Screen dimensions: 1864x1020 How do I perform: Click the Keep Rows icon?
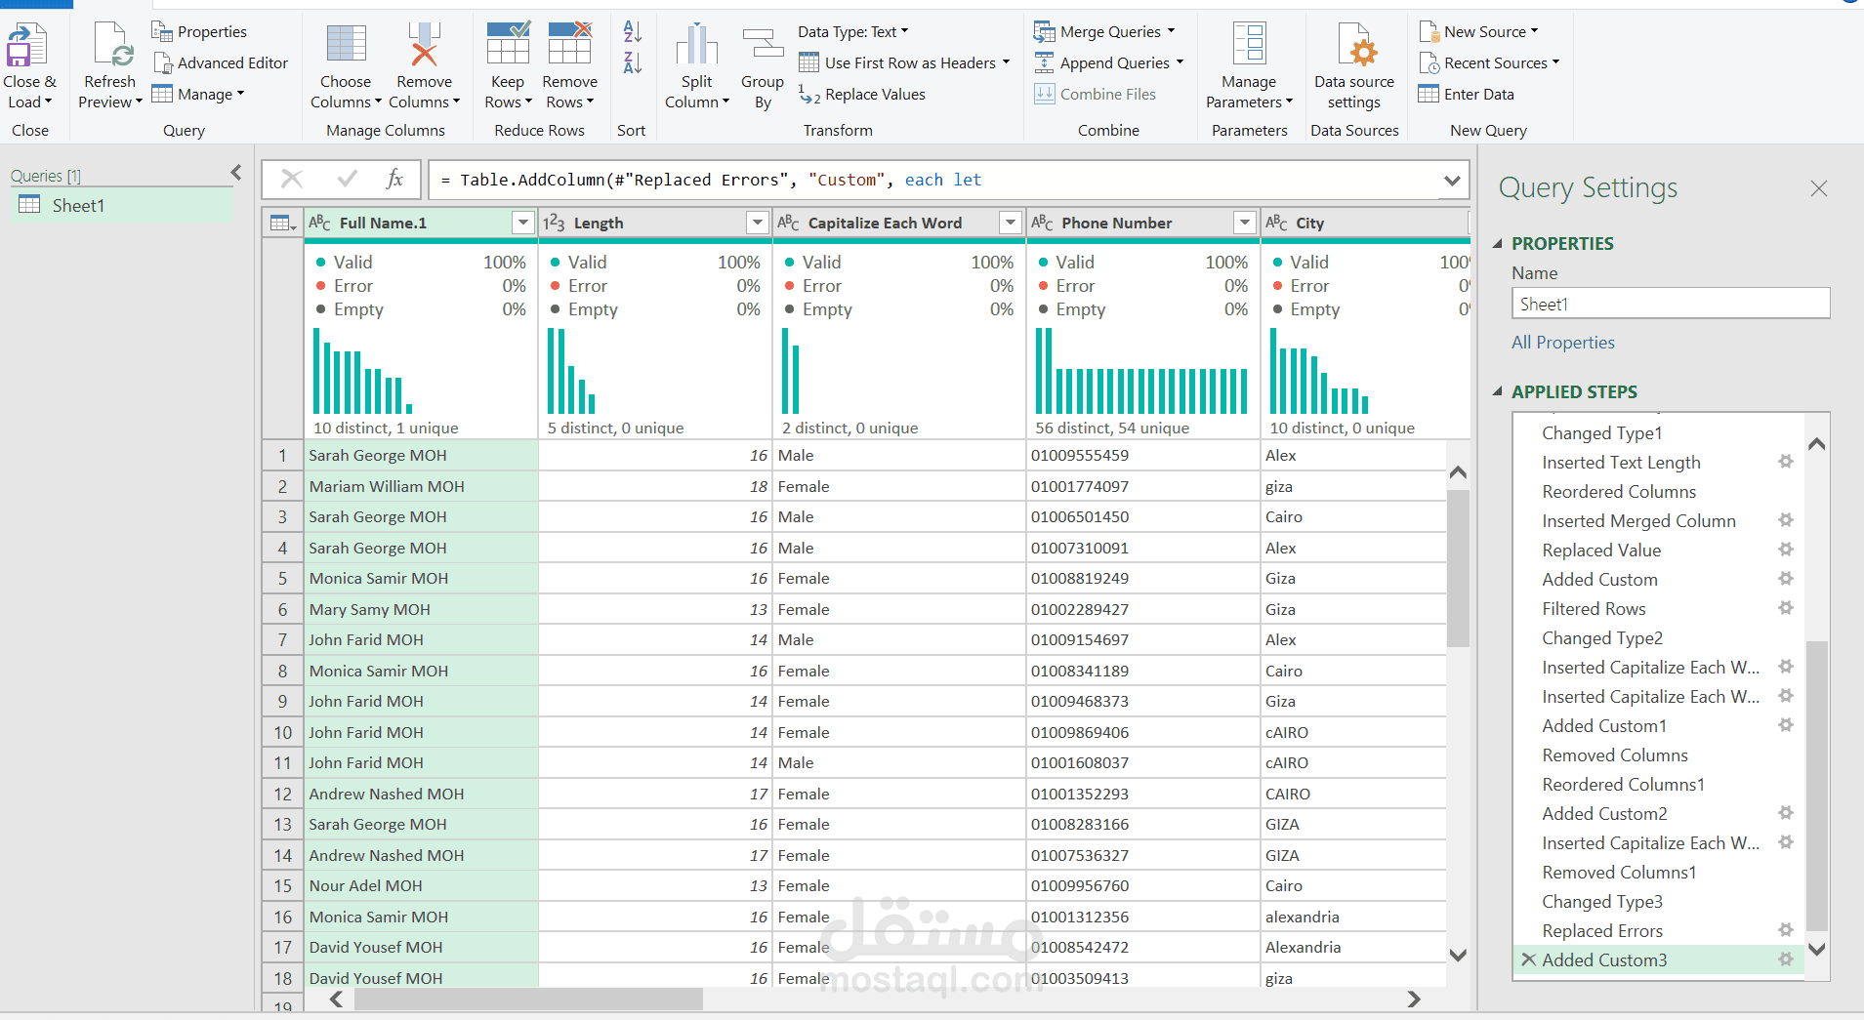(x=508, y=43)
